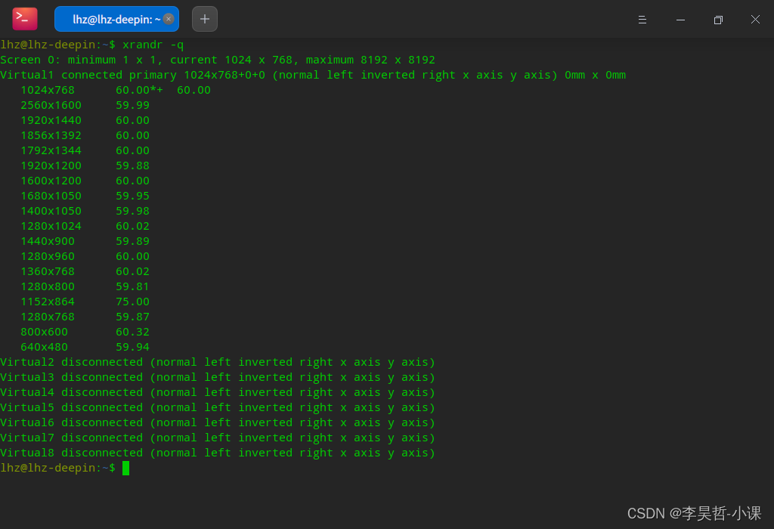This screenshot has width=774, height=529.
Task: Close the terminal window
Action: coord(755,19)
